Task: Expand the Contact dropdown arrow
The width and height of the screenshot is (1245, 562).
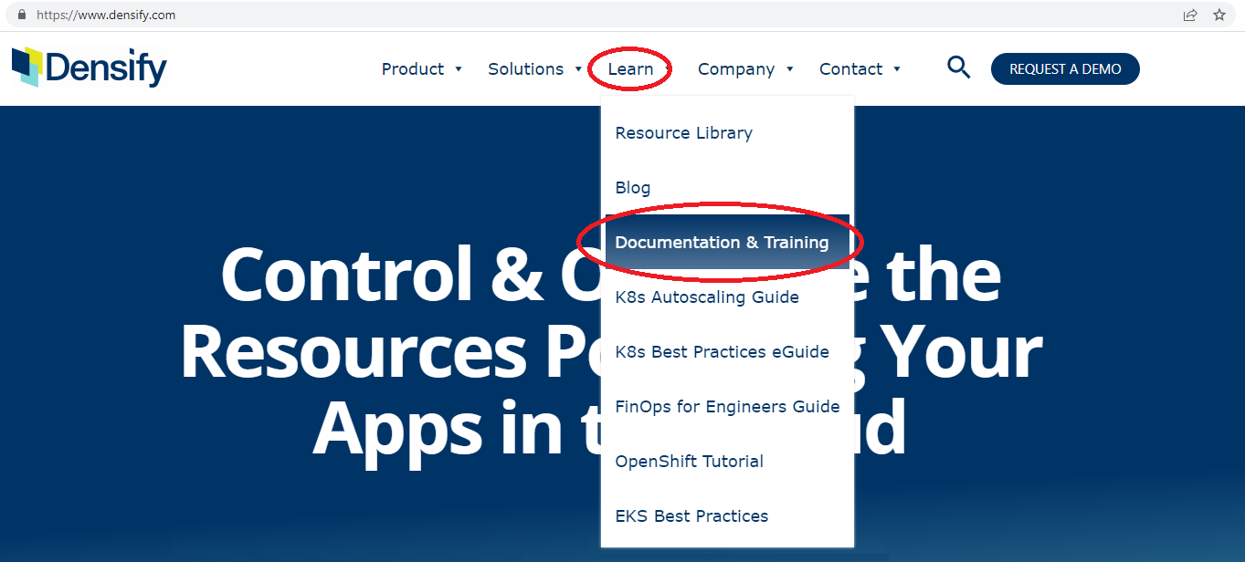Action: pos(896,69)
